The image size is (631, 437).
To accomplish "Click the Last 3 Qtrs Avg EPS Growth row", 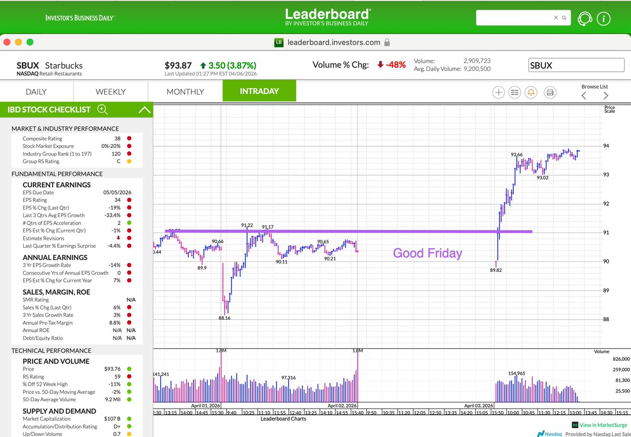I will pos(76,215).
